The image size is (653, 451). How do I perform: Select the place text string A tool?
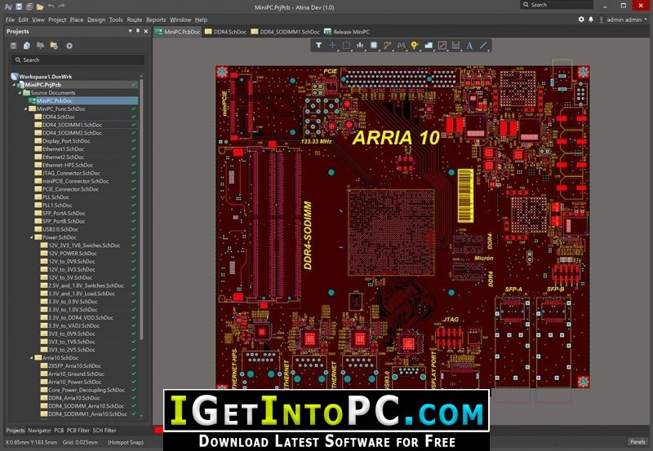pos(469,46)
